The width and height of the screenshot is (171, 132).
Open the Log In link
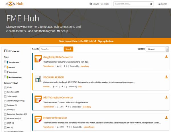tap(163, 4)
